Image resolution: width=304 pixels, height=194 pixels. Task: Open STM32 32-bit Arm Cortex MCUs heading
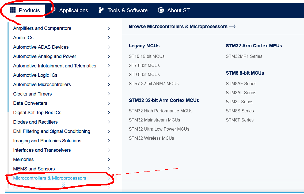164,100
